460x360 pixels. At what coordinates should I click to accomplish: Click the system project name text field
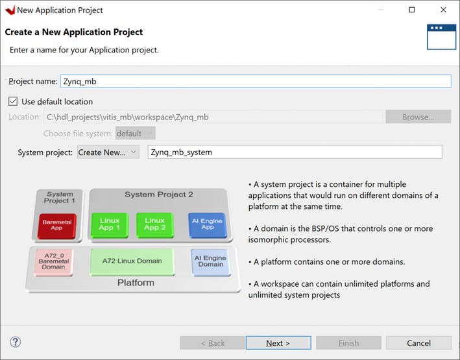(295, 152)
